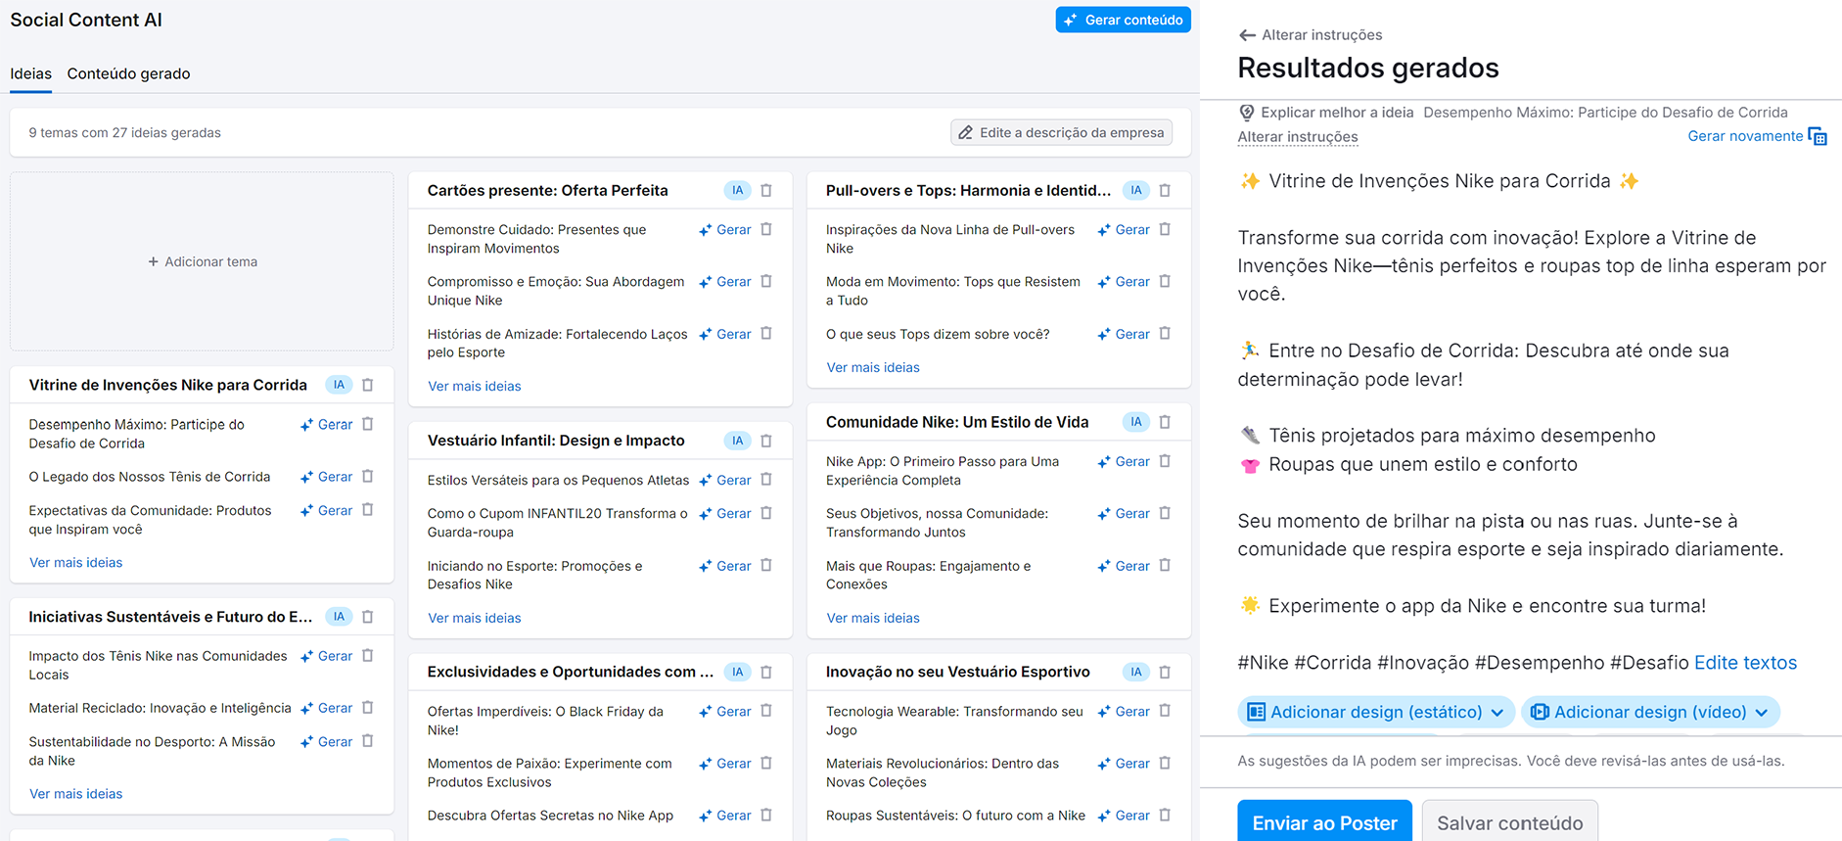Delete the Pull-overs e Tops theme
The image size is (1842, 841).
[x=1165, y=191]
